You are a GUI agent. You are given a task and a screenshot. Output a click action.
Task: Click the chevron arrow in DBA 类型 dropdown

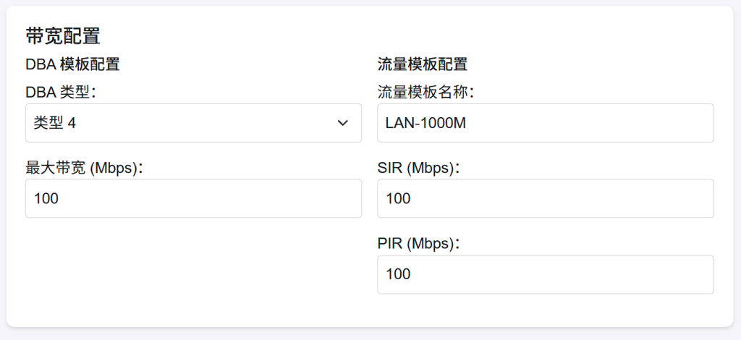pos(343,123)
